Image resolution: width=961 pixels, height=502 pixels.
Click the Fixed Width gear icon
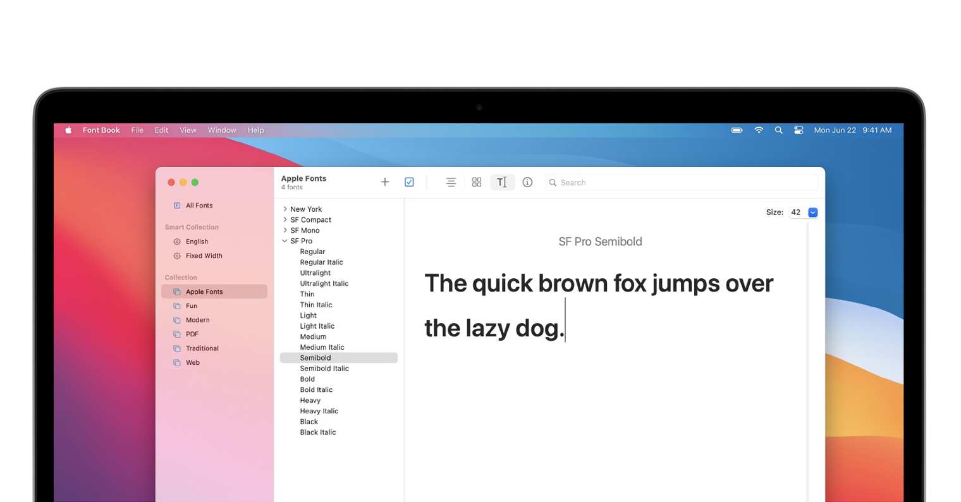click(x=177, y=256)
